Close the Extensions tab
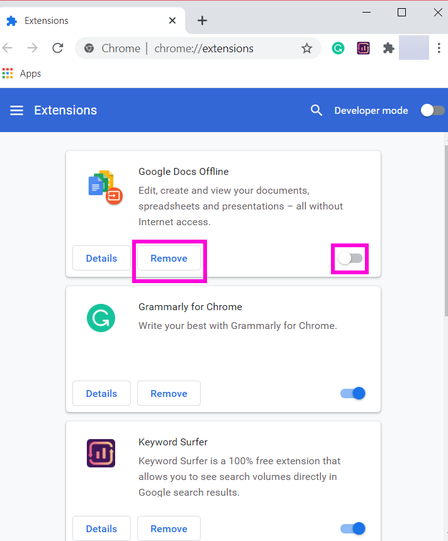Viewport: 448px width, 541px height. [172, 21]
